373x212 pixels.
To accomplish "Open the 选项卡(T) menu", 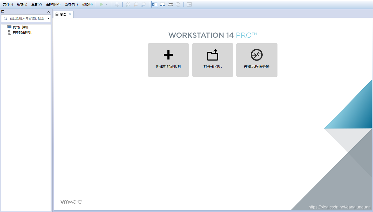I will pos(71,4).
